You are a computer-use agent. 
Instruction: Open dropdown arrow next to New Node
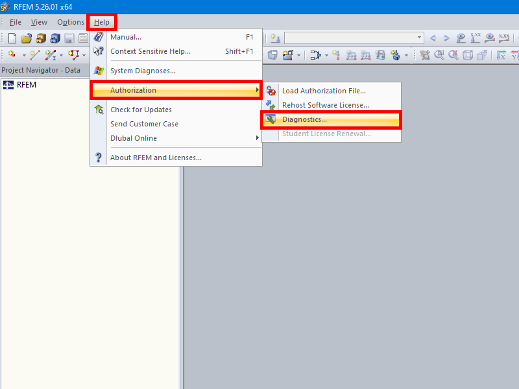(24, 55)
